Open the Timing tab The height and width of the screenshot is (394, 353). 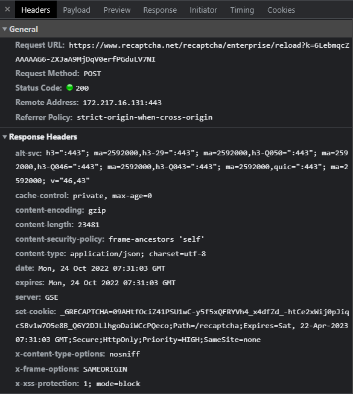pos(242,10)
